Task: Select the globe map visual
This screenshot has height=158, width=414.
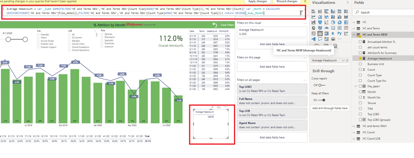Action: coord(314,28)
